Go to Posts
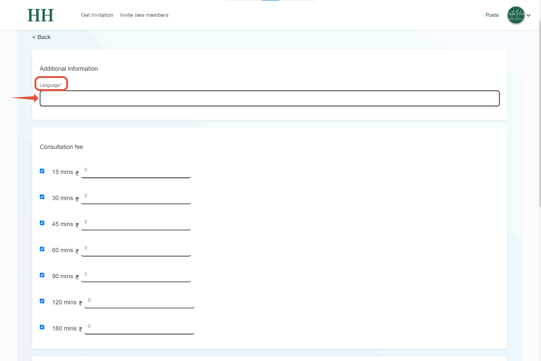 (492, 15)
